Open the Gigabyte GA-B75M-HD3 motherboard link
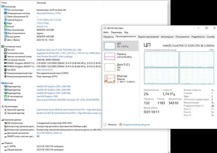Viewport: 217px width, 153px height. point(69,53)
